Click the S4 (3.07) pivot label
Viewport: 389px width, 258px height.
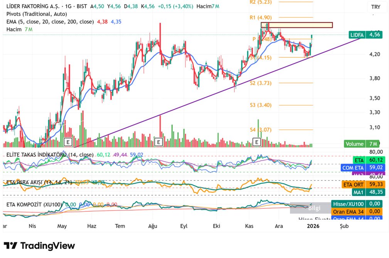coord(261,130)
